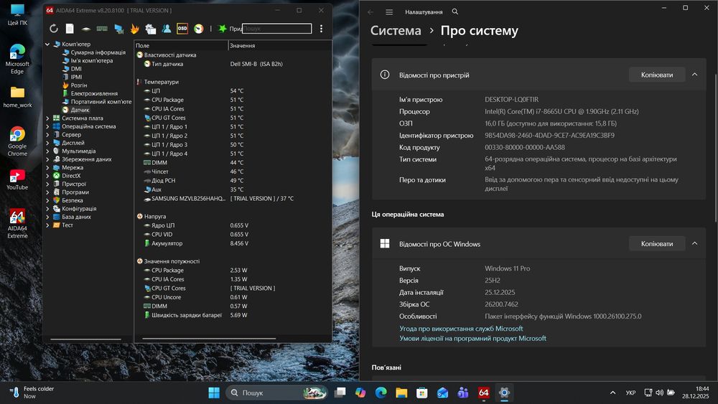This screenshot has height=404, width=718.
Task: Open Google Chrome desktop shortcut
Action: pos(17,141)
